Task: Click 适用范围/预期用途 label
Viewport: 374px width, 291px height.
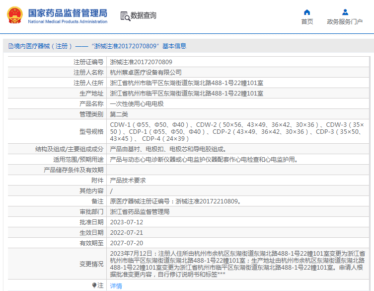Action: click(x=78, y=160)
